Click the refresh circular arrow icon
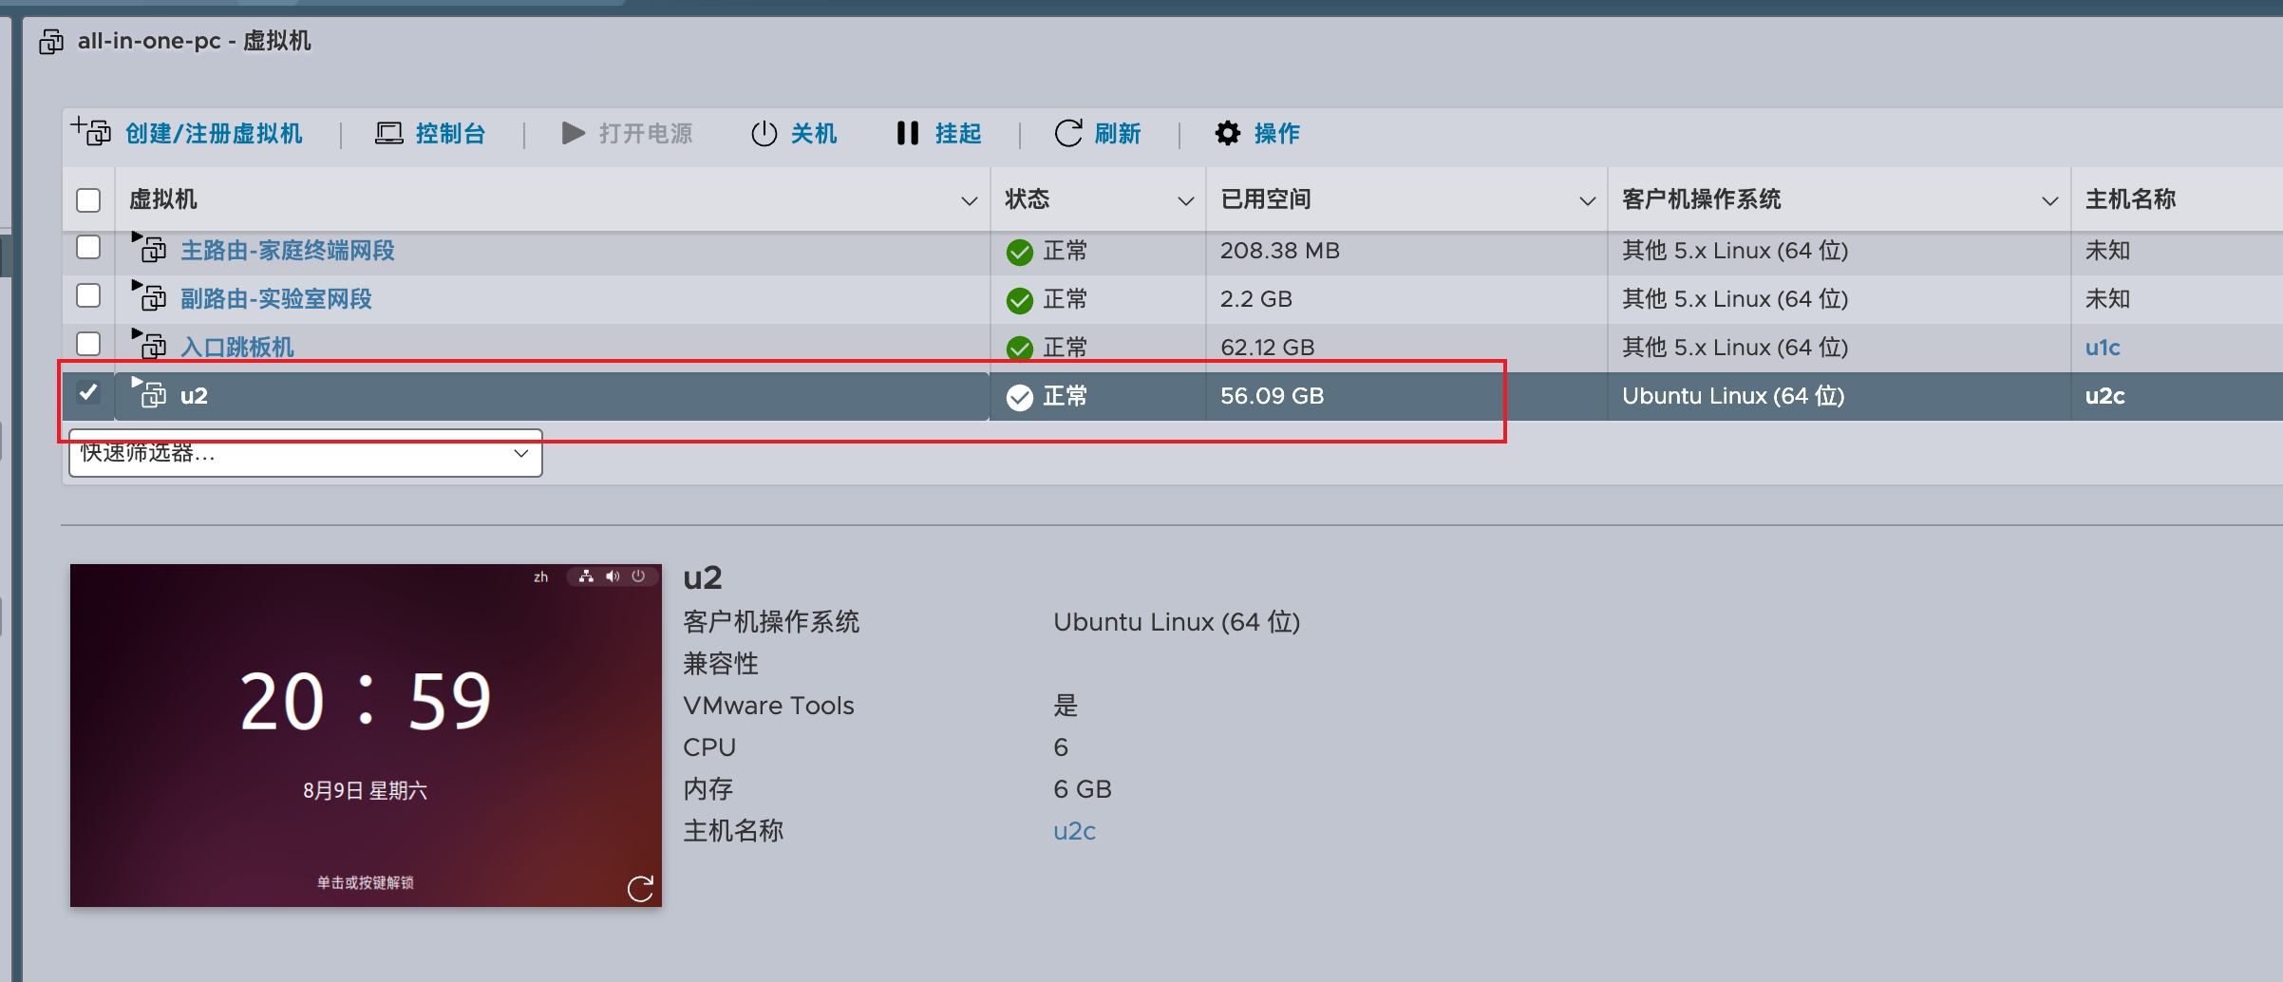This screenshot has width=2283, height=982. pos(1068,133)
